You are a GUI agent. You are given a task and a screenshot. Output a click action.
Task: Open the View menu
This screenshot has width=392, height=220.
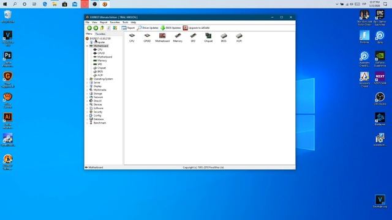click(x=94, y=23)
